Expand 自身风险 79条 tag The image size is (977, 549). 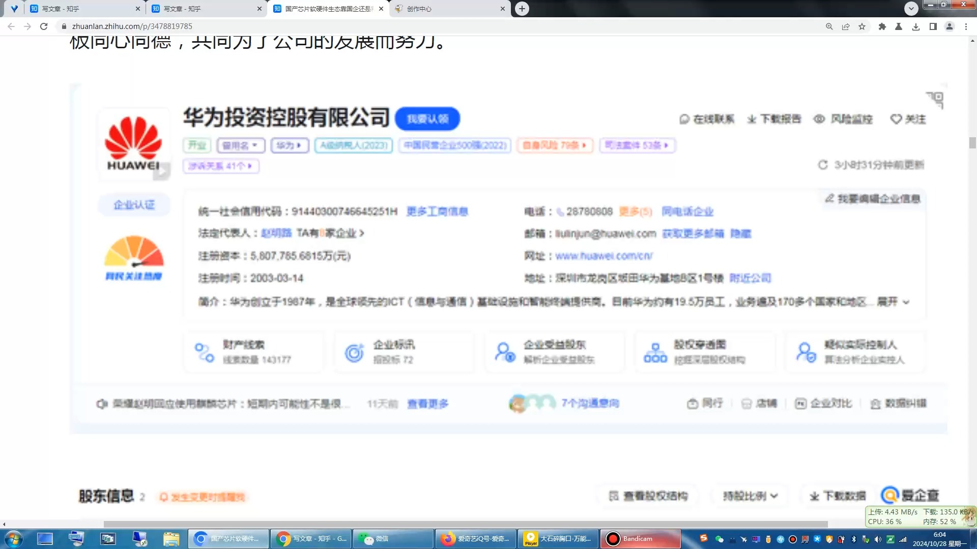pyautogui.click(x=555, y=145)
